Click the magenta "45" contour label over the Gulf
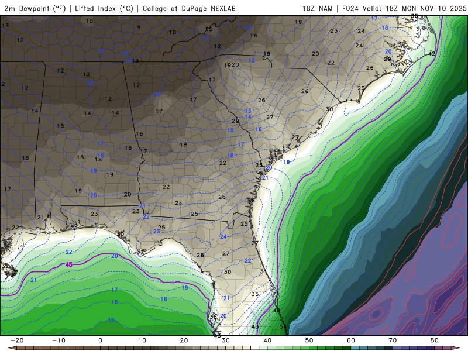 point(69,264)
